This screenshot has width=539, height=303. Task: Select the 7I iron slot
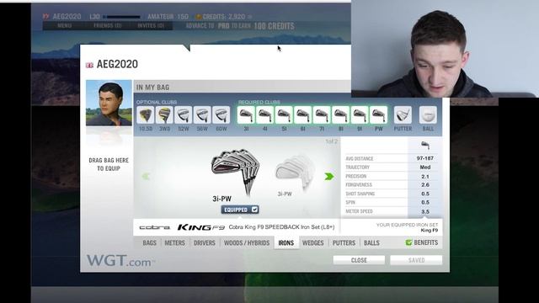tap(322, 115)
